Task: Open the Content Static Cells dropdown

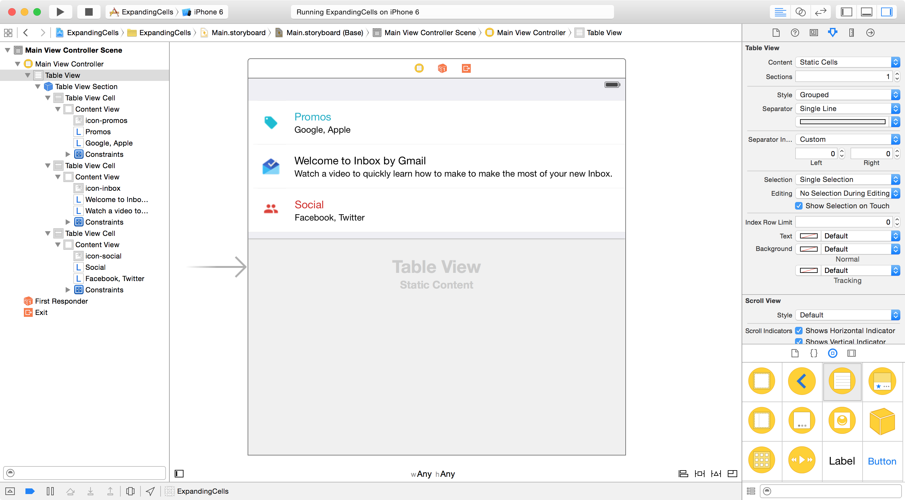Action: (847, 62)
